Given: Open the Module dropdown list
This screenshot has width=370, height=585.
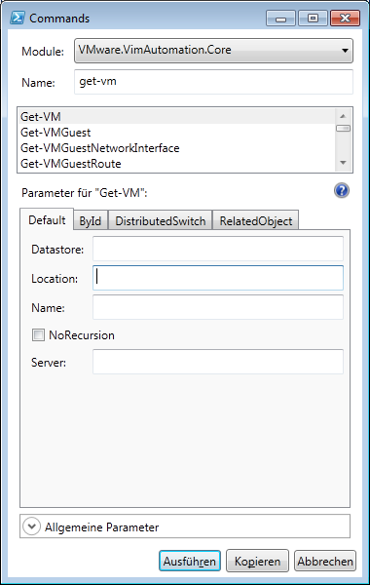Looking at the screenshot, I should tap(213, 51).
